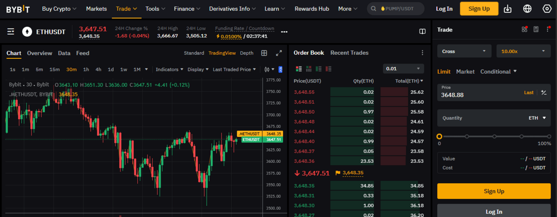Click the Funding Rate / Countdown label
The width and height of the screenshot is (557, 217).
pyautogui.click(x=245, y=28)
